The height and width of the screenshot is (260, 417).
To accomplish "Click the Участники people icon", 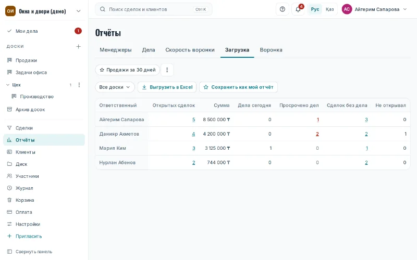I will point(9,176).
